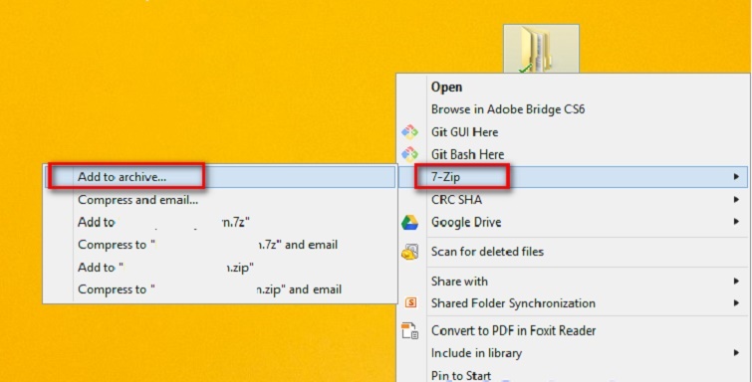Click the Scan for deleted files icon
752x382 pixels.
(x=409, y=252)
